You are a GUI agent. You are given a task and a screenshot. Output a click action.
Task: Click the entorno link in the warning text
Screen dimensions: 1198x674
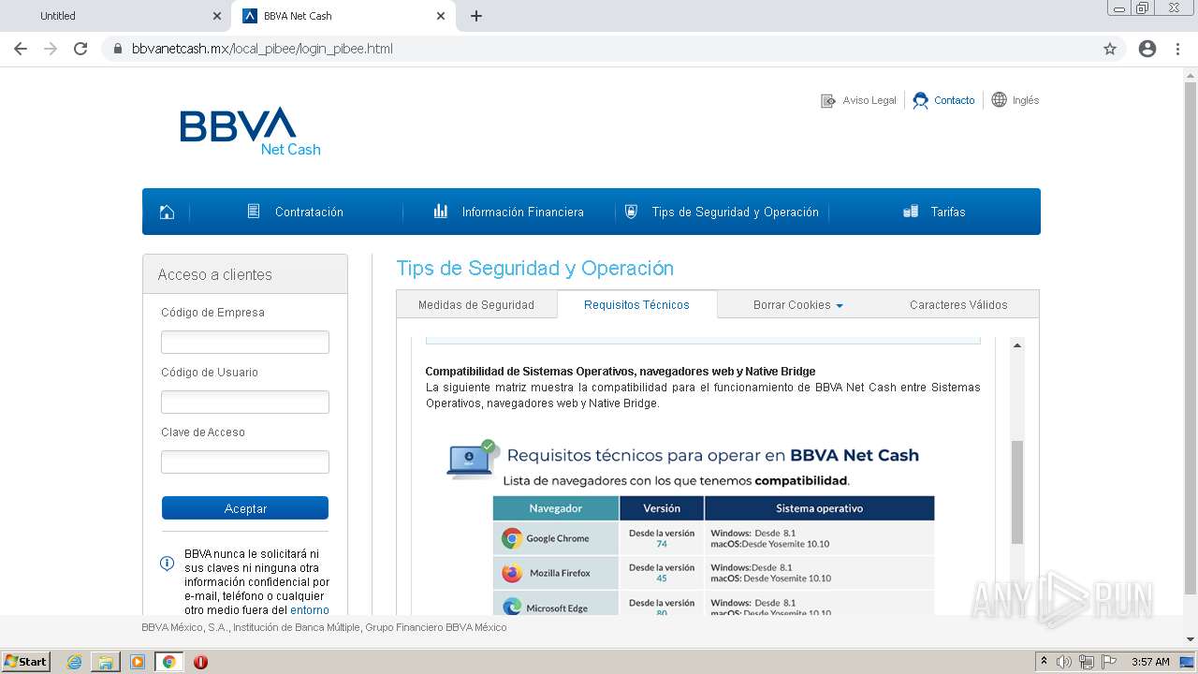tap(310, 610)
